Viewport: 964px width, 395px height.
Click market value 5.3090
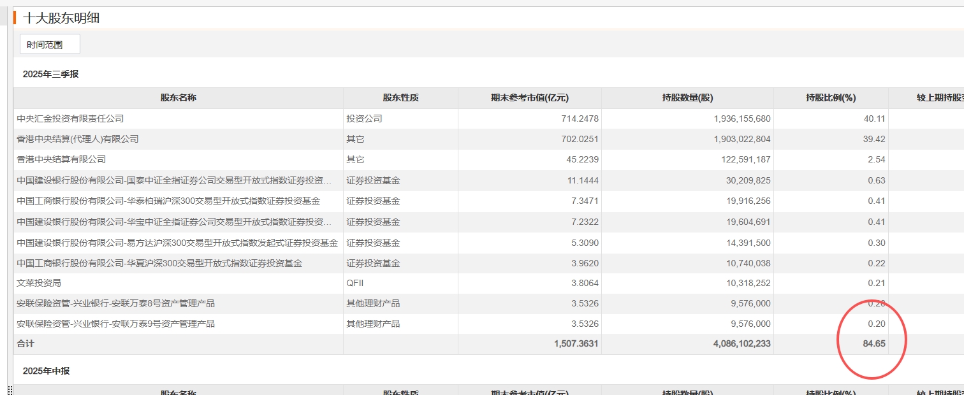585,243
